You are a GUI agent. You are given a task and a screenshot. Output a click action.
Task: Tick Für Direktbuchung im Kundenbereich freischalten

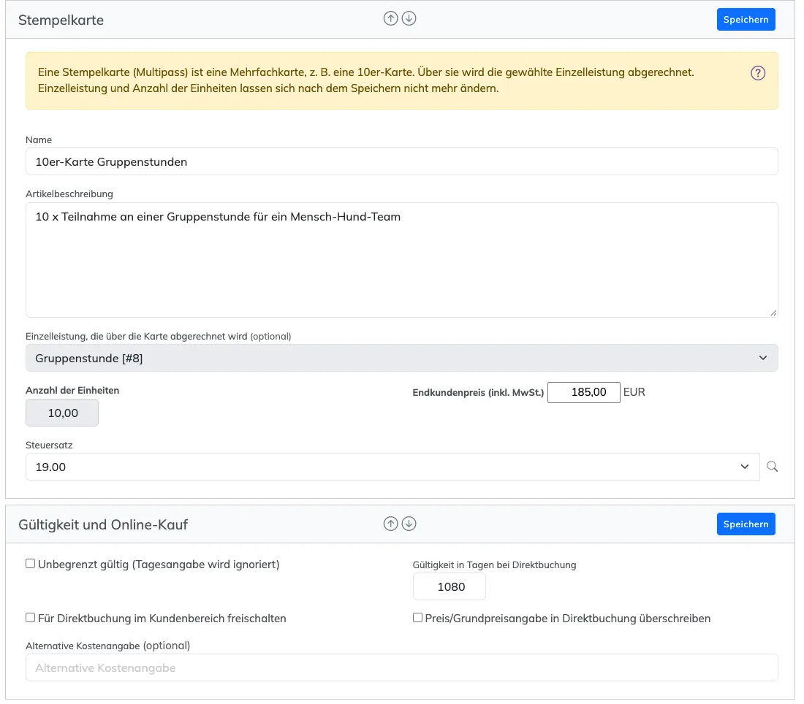coord(31,617)
